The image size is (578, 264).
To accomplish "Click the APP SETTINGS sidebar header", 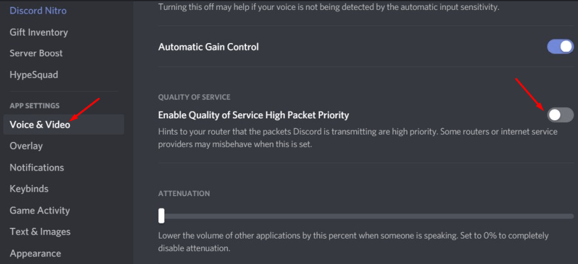I will pos(34,106).
